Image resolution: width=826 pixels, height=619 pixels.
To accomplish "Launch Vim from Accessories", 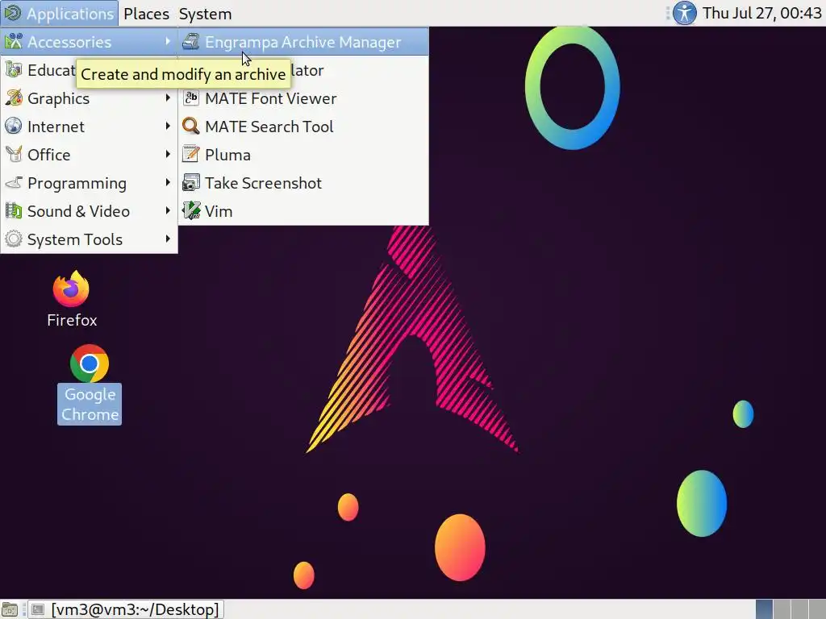I will click(303, 211).
